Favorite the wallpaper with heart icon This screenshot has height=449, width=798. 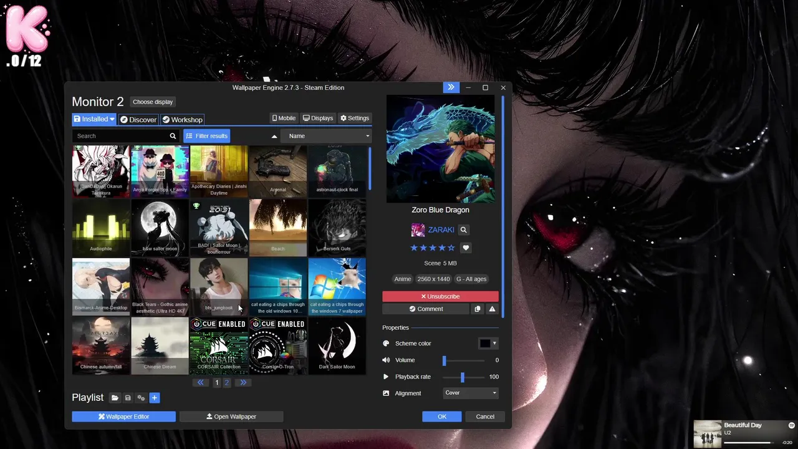tap(466, 248)
